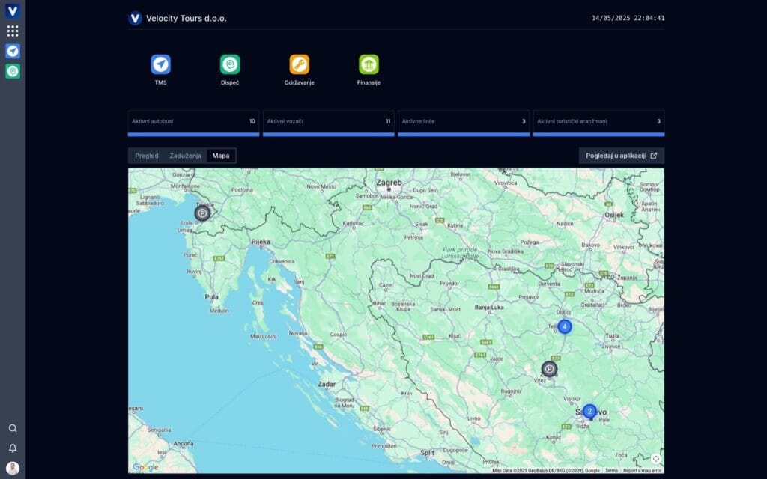This screenshot has width=767, height=479.
Task: Click the parking marker near Vitez
Action: click(x=549, y=369)
